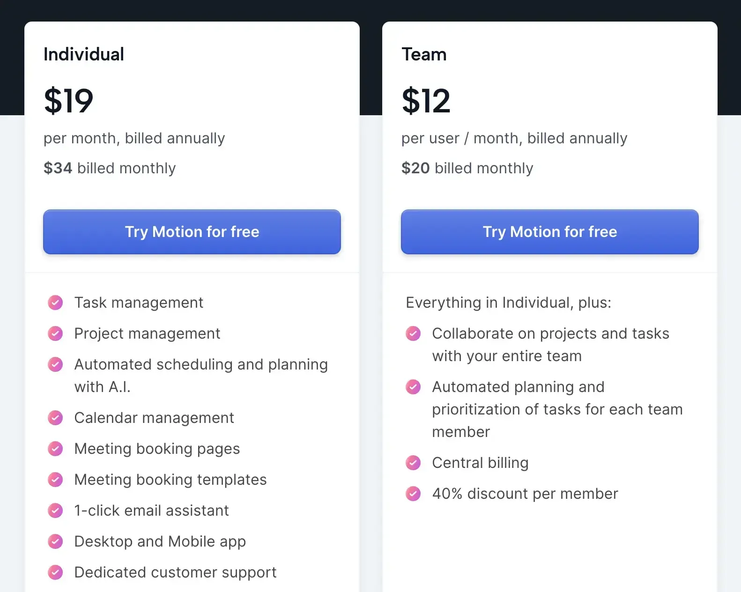This screenshot has height=592, width=741.
Task: Select the checkmark next to Central billing
Action: (413, 463)
